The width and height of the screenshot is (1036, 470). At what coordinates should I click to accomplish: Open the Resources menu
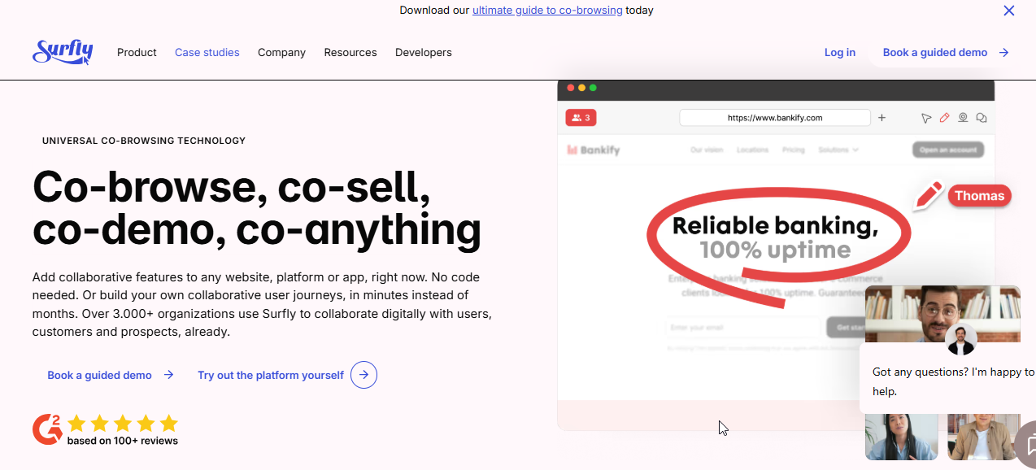pyautogui.click(x=350, y=52)
